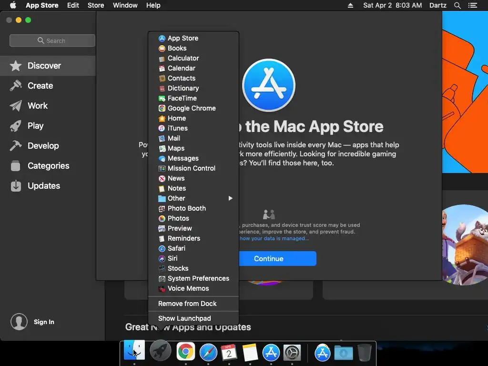Click the Sign In account avatar

click(x=19, y=322)
